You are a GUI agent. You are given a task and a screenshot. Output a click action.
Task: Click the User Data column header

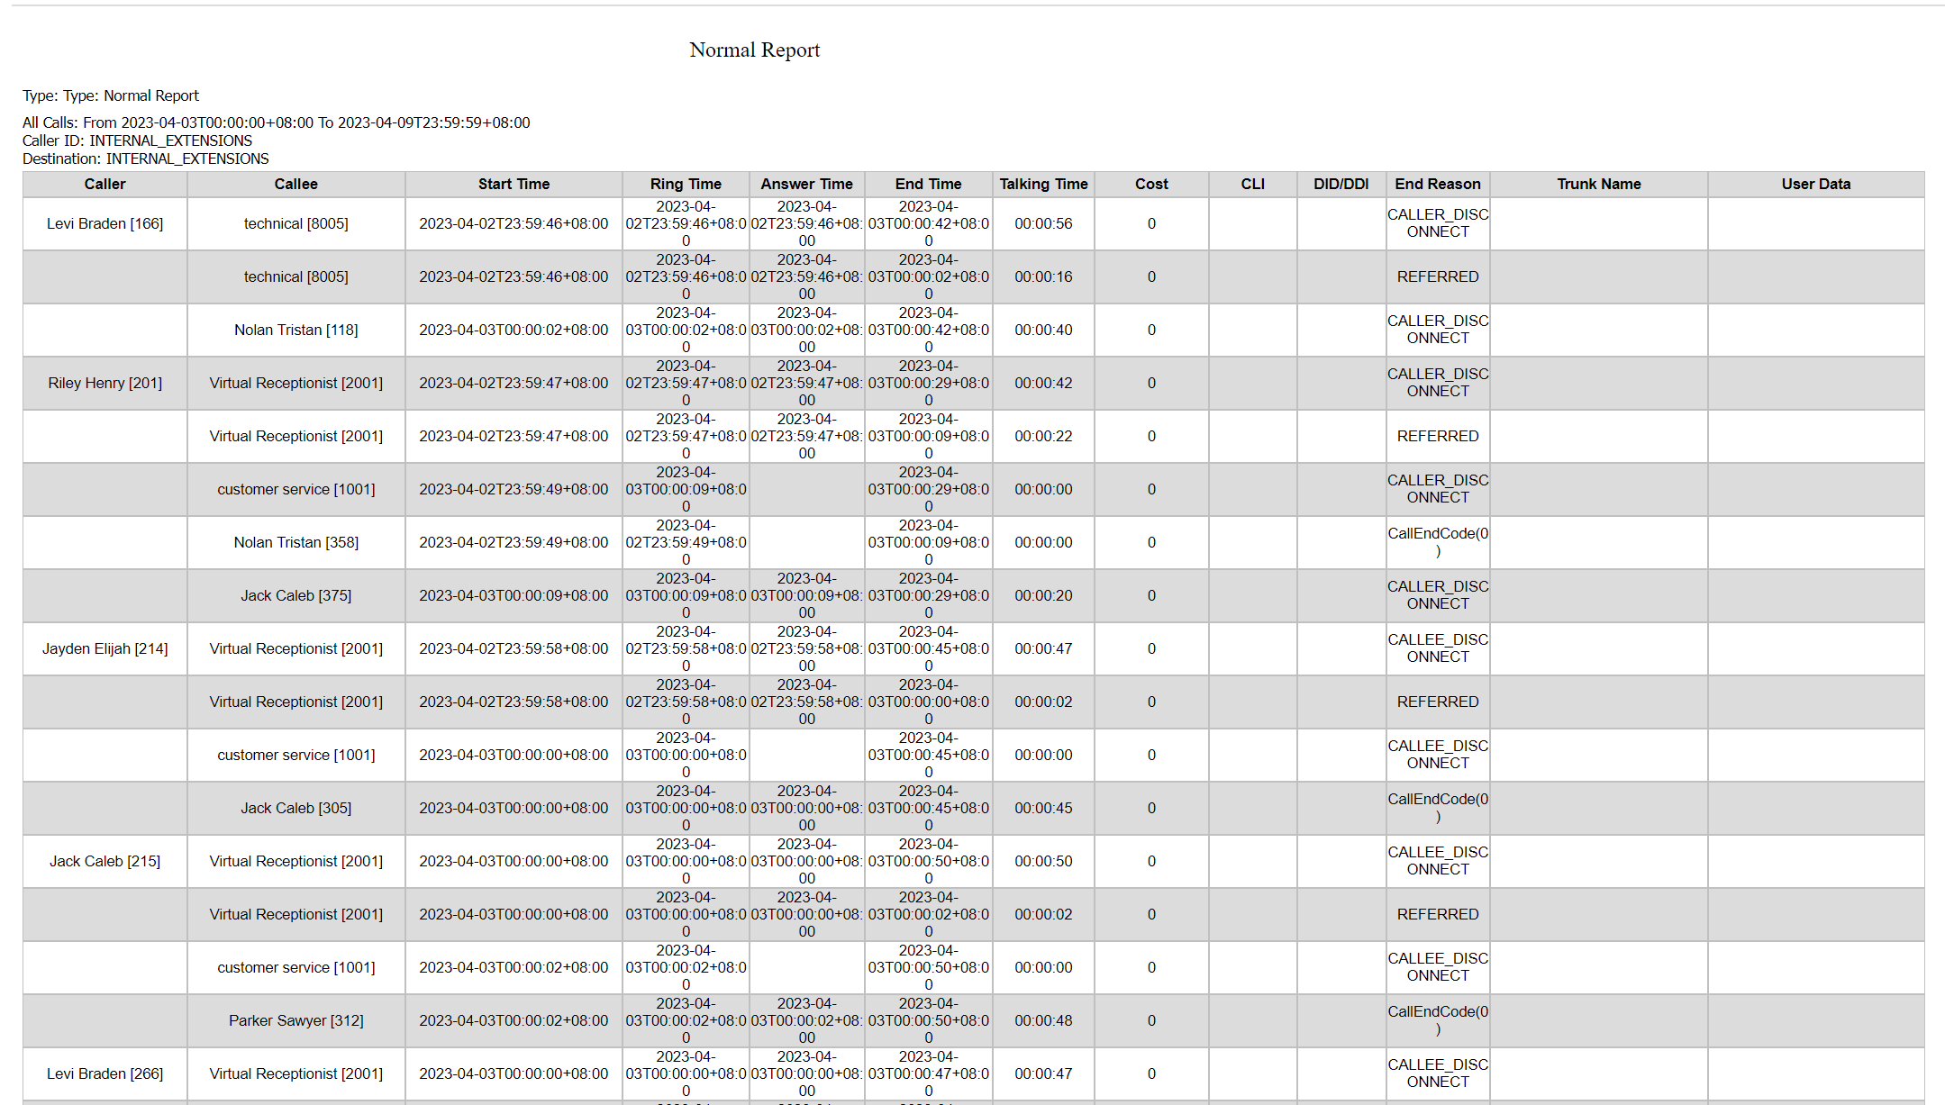(1815, 184)
